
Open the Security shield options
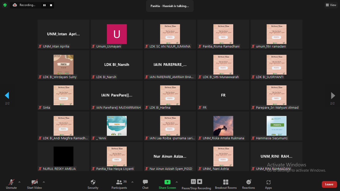(x=93, y=184)
